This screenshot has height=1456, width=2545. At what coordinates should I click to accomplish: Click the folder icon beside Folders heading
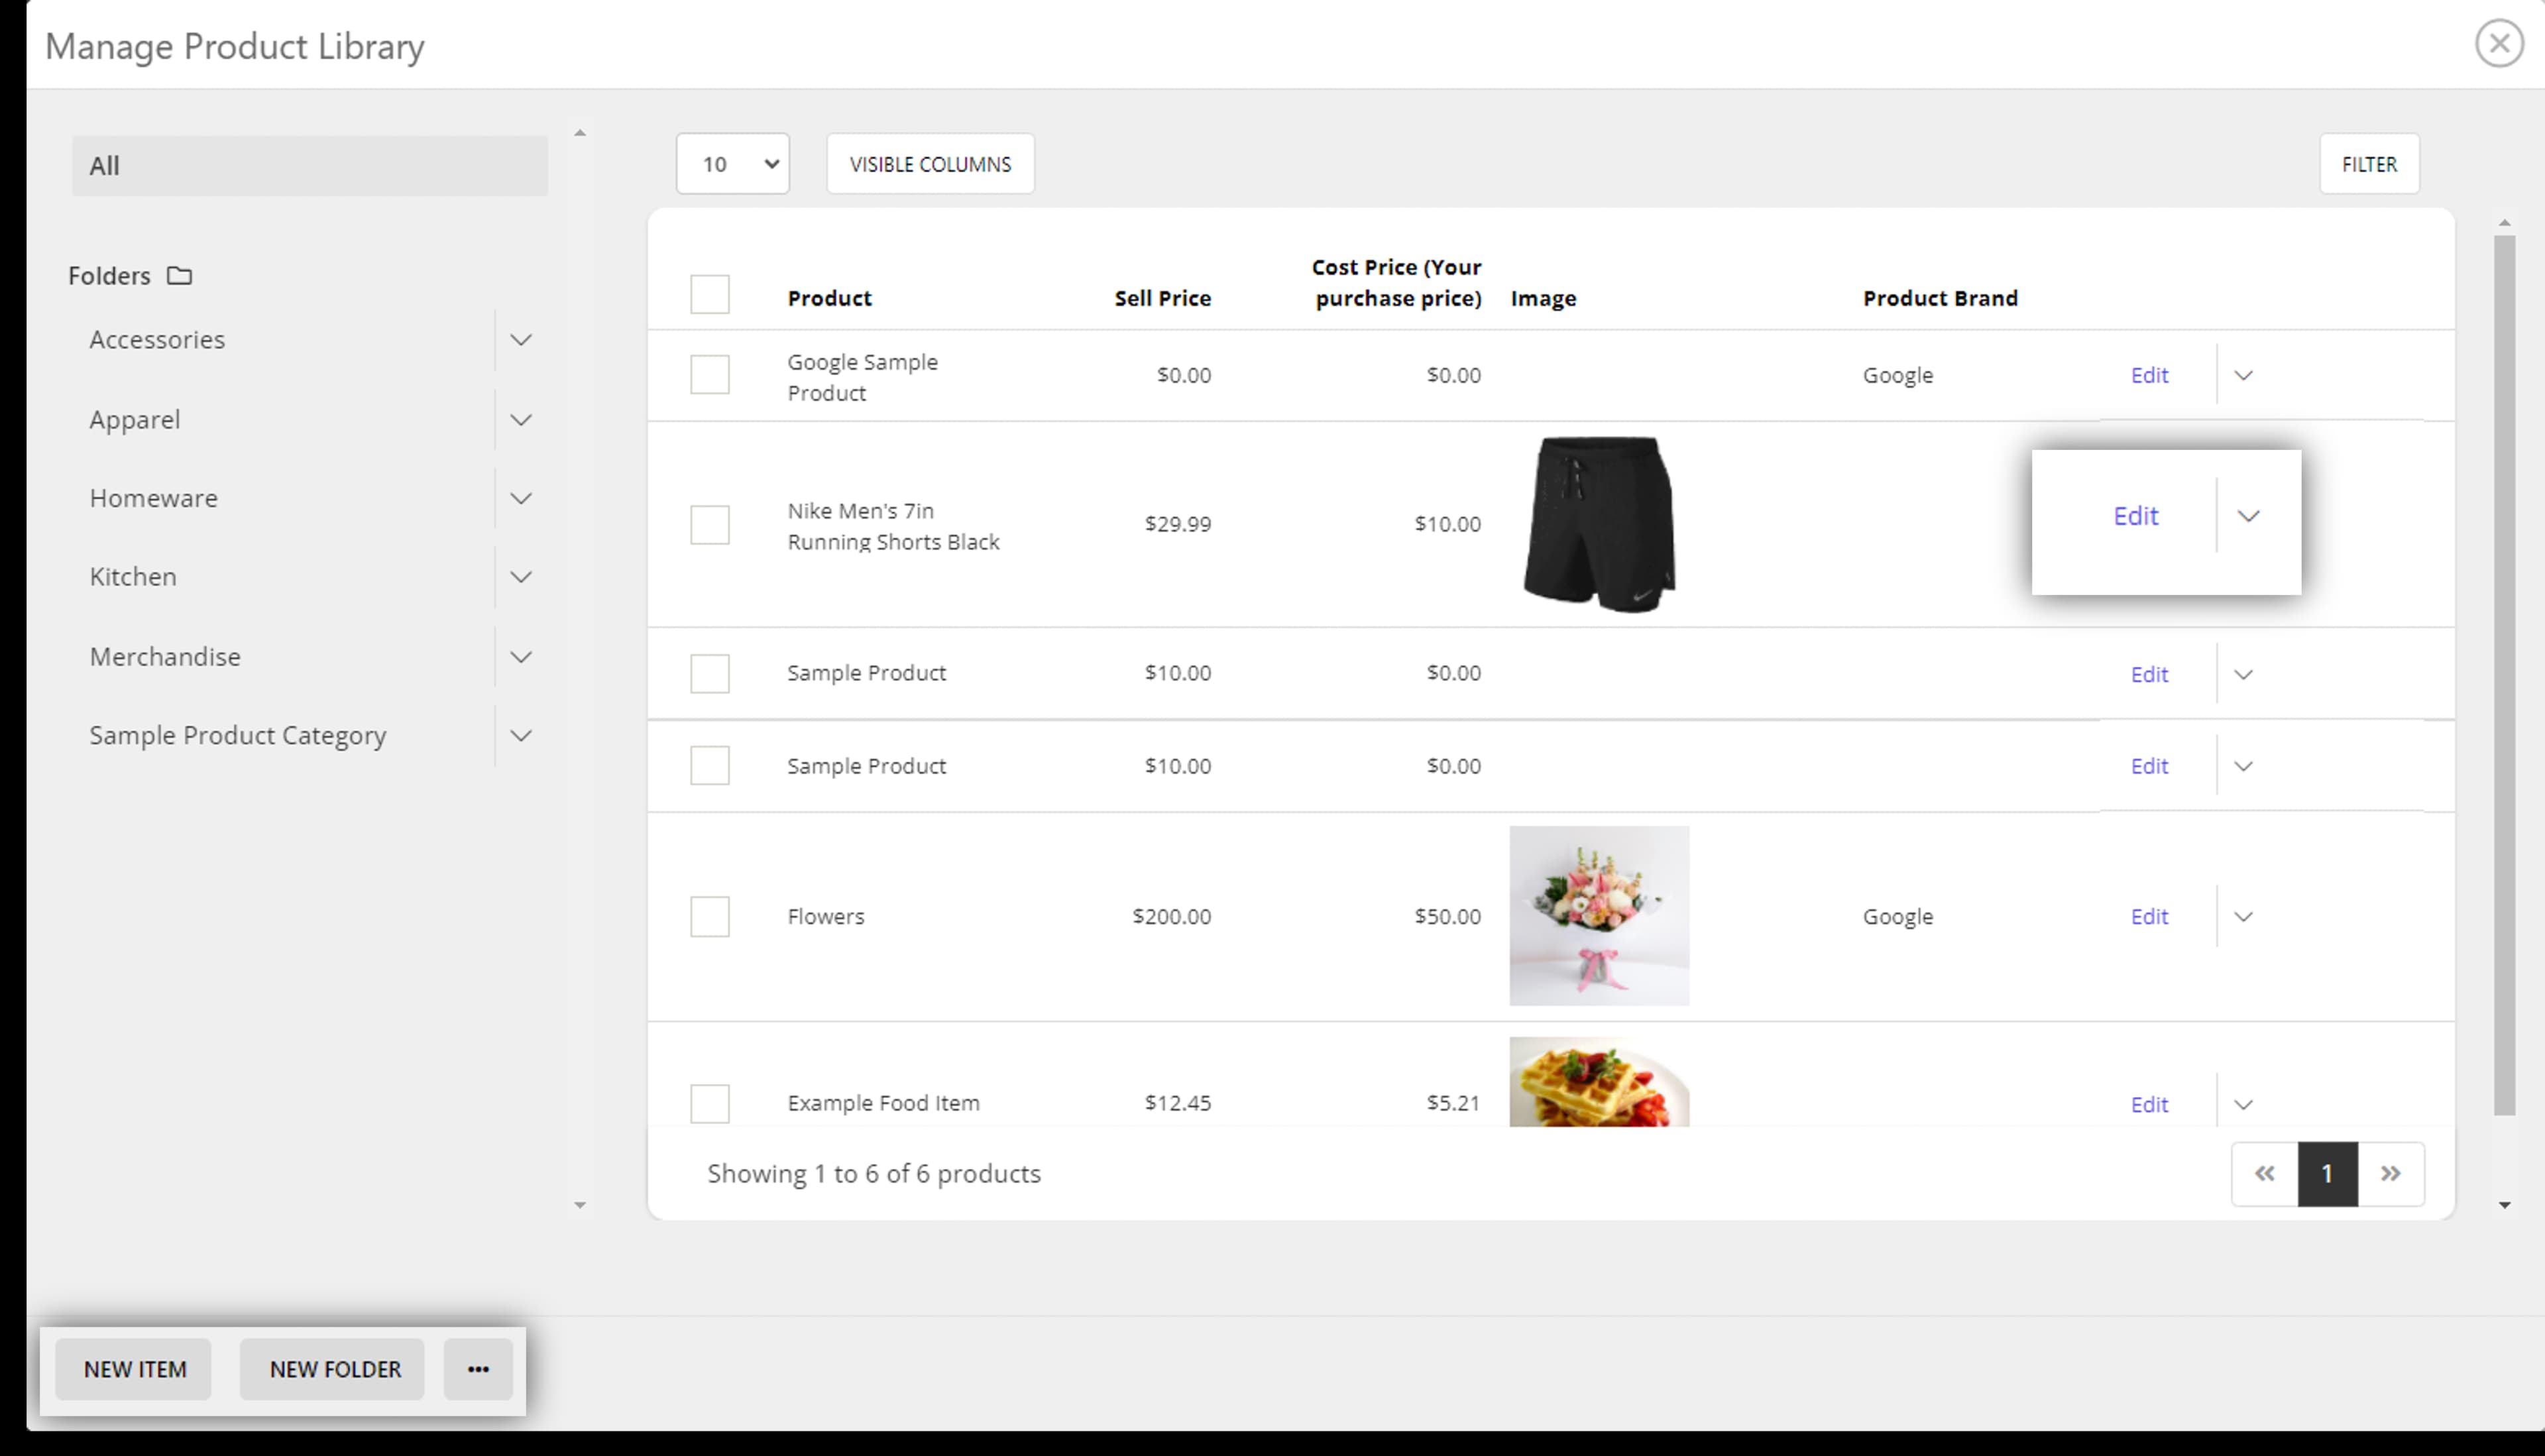180,276
